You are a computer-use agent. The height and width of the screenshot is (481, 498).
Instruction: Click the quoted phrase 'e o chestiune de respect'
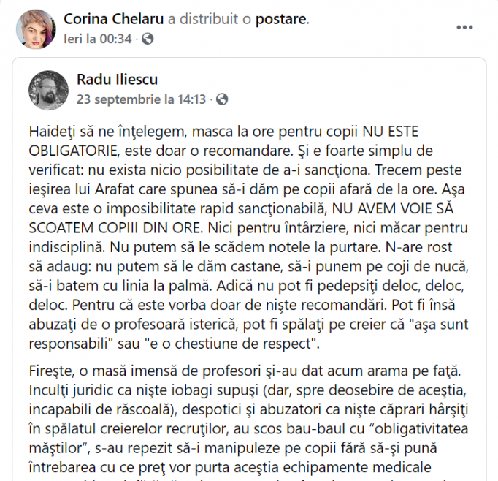coord(231,344)
